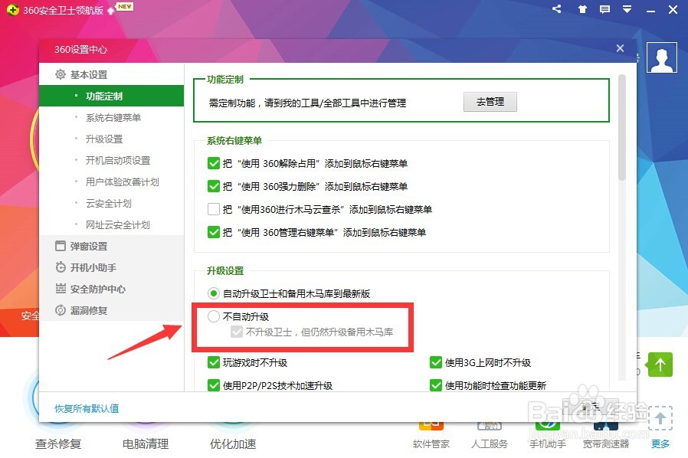
Task: Select 自动升级卫士和备用木马库到最新版 radio button
Action: (x=214, y=293)
